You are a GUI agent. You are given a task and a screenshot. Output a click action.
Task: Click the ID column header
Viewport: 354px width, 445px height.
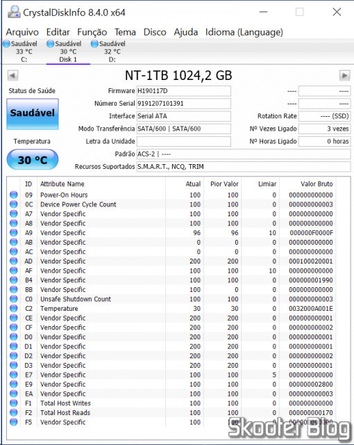[x=28, y=184]
